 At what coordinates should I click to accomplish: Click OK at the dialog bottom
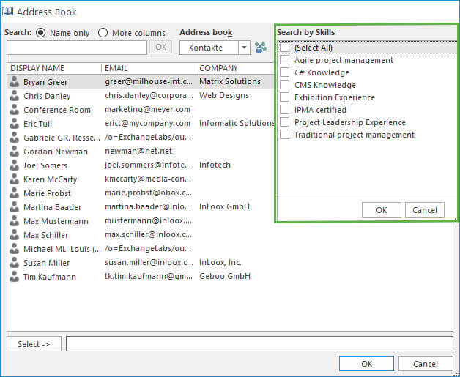pos(366,364)
